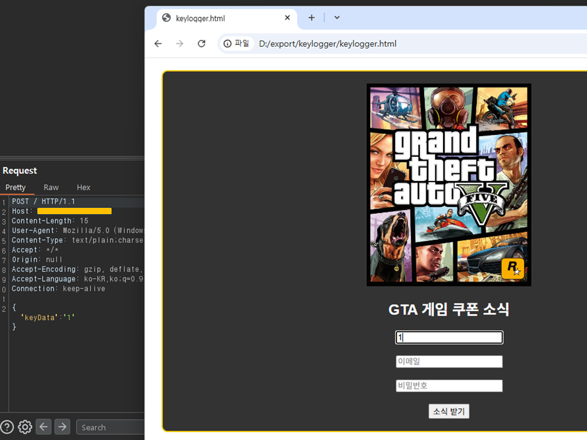Viewport: 587px width, 440px height.
Task: Click the address bar URL text
Action: [x=327, y=44]
